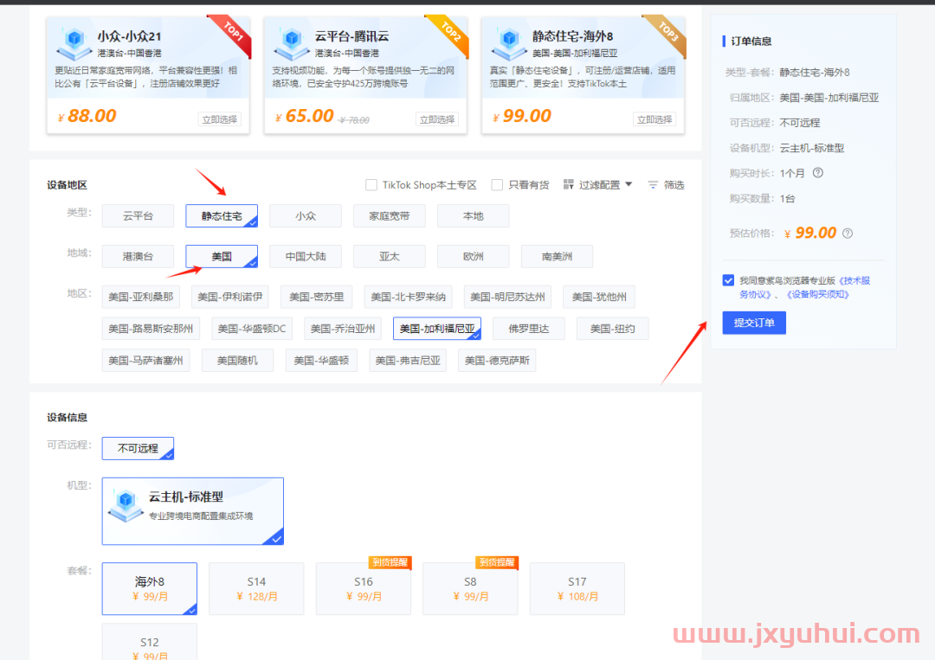Pick the 美国-亚利桑那 area
935x660 pixels.
pos(141,297)
